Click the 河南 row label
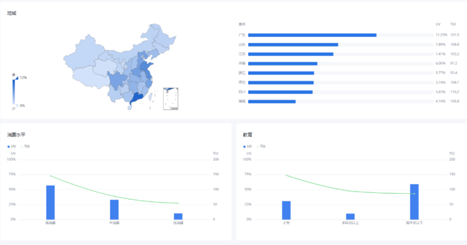Image resolution: width=467 pixels, height=245 pixels. (x=242, y=63)
